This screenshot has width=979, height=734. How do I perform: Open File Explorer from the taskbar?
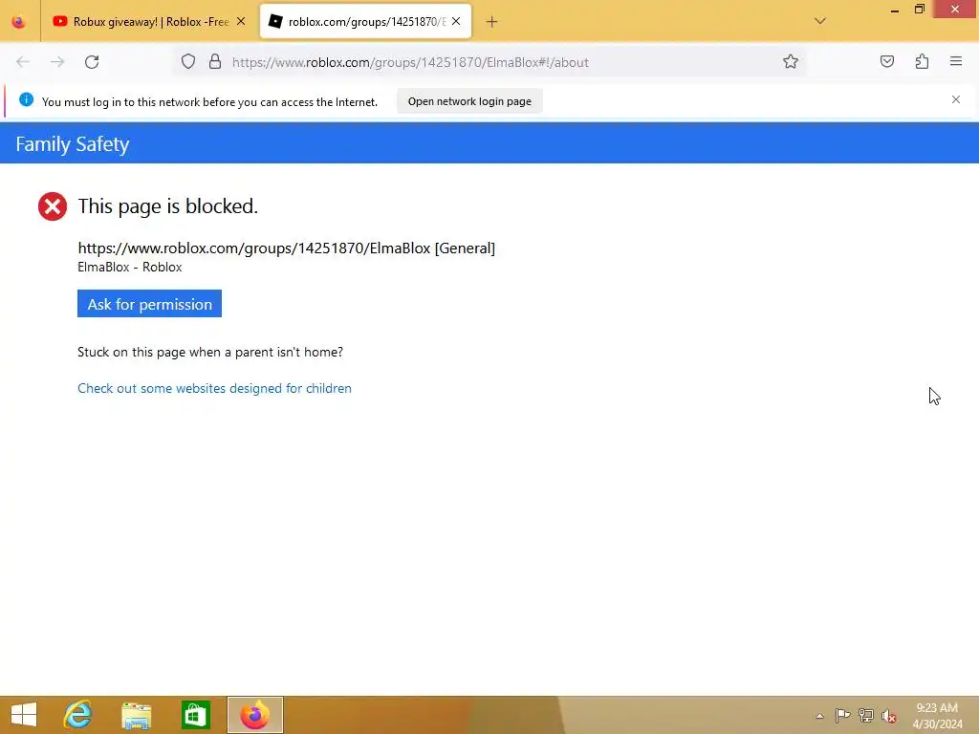pos(136,715)
